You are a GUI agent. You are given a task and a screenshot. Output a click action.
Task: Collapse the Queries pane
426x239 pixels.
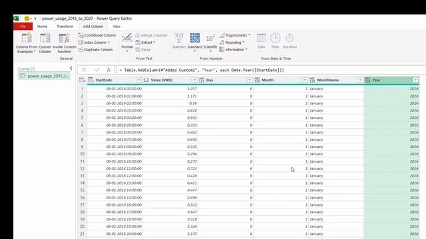click(71, 68)
